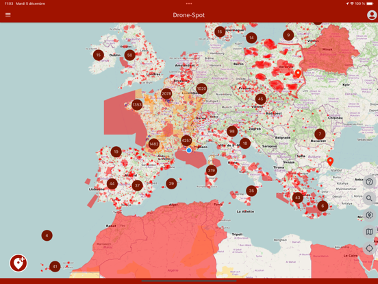Open cluster marker 35 near Sicily
The width and height of the screenshot is (378, 284).
click(251, 191)
